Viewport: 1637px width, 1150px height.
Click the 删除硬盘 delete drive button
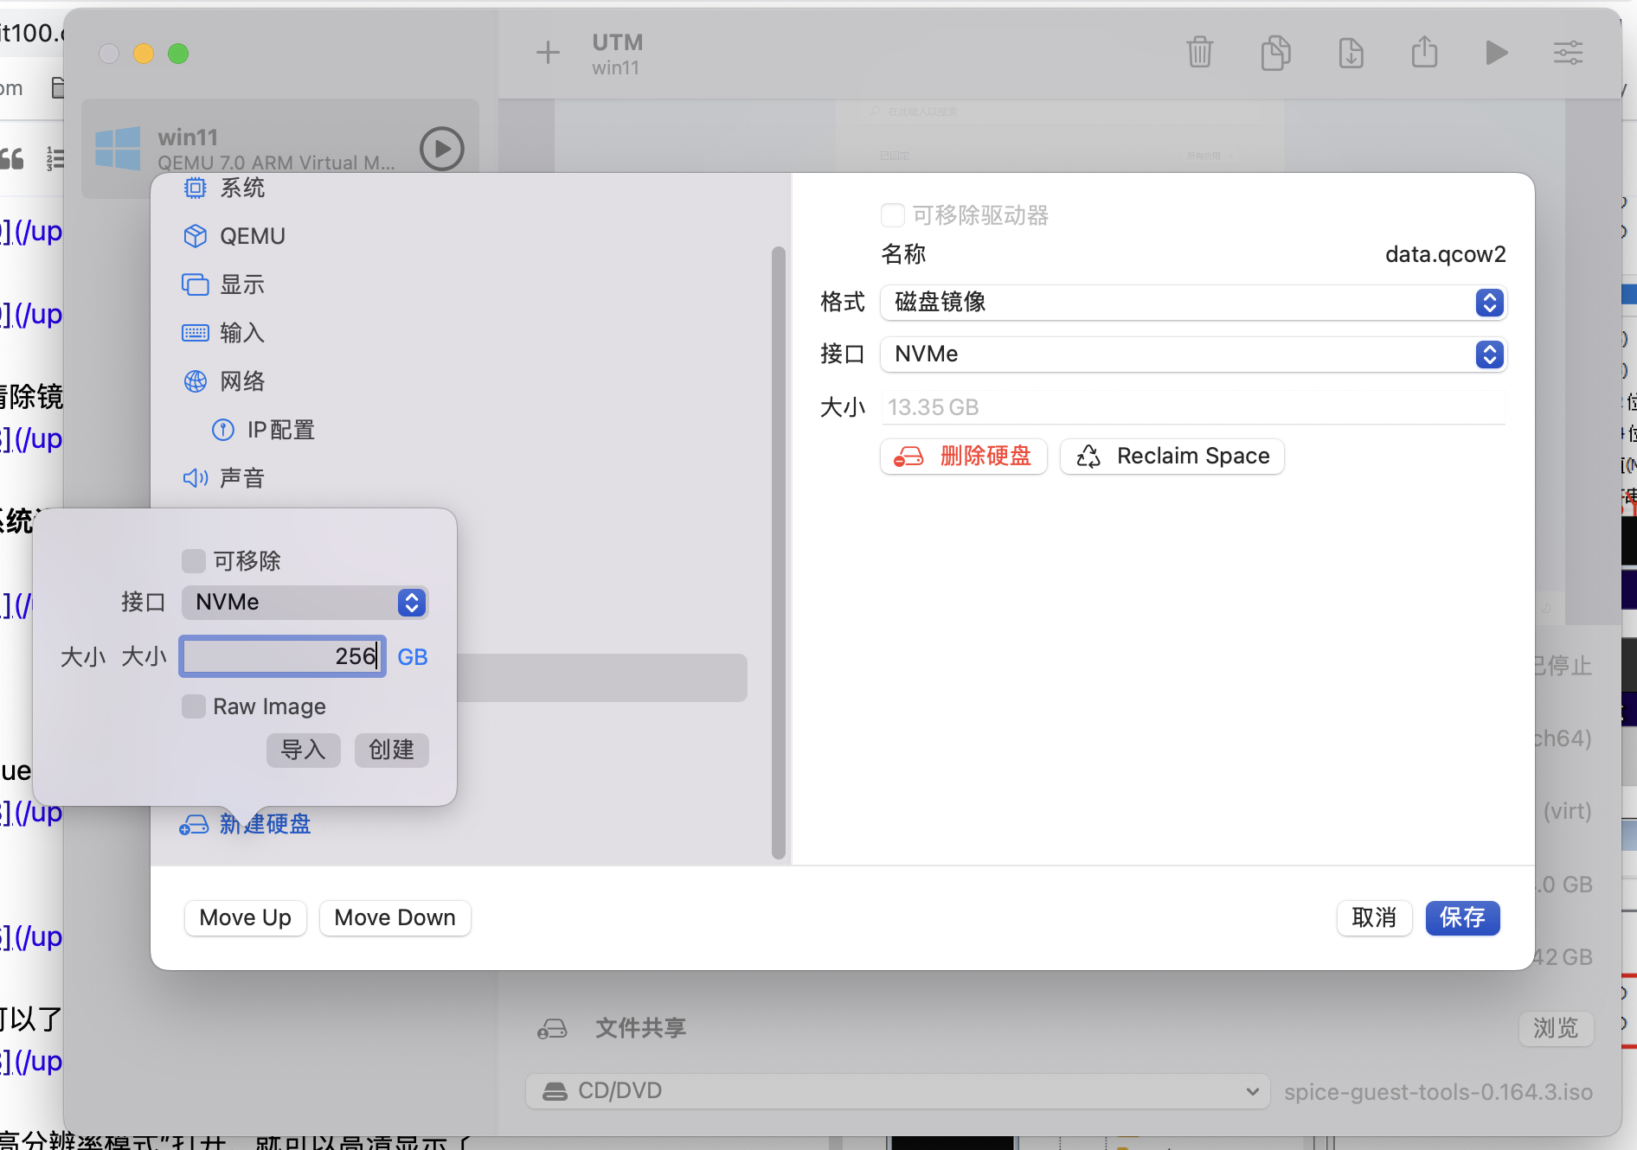coord(964,457)
